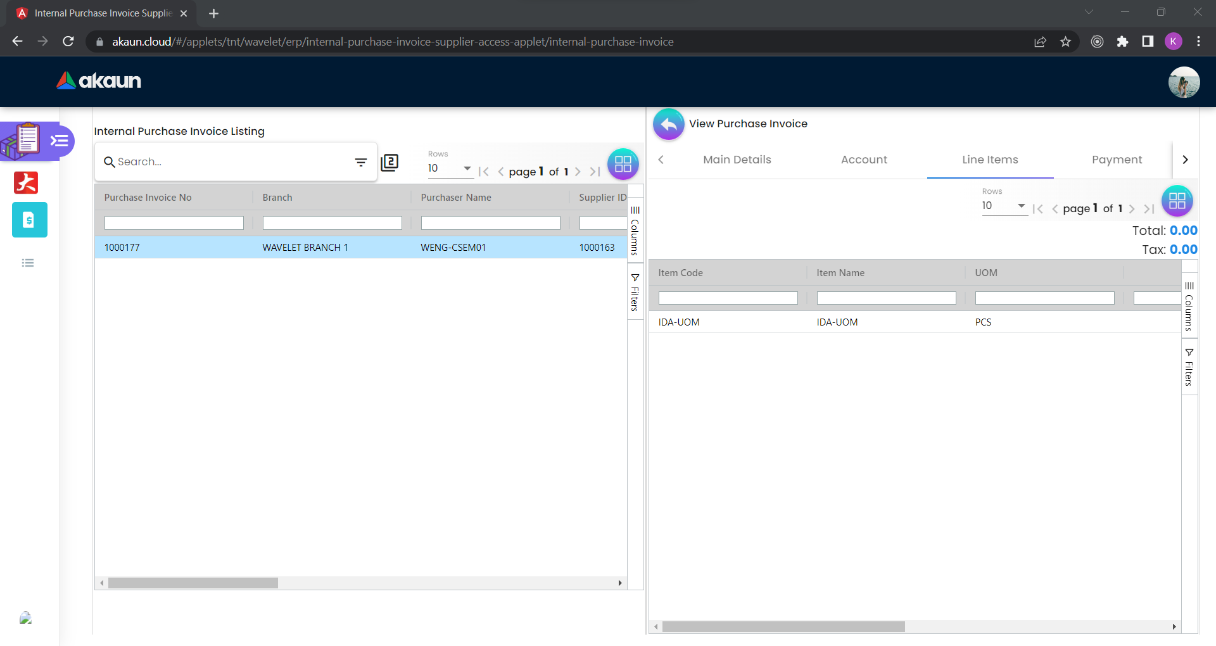Click the Item Code column filter field

pyautogui.click(x=728, y=298)
